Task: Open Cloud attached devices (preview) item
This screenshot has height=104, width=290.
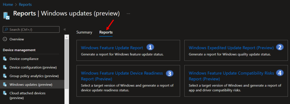Action: (27, 96)
